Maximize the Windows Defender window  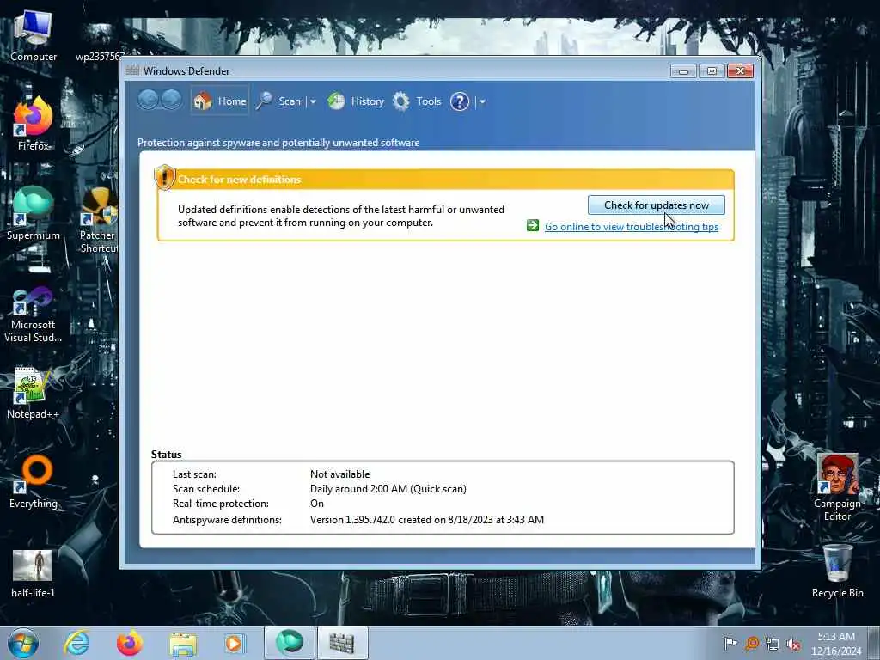tap(712, 71)
